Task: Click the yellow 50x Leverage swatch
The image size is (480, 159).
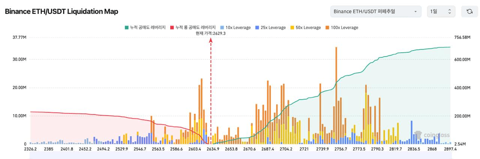Action: [292, 28]
